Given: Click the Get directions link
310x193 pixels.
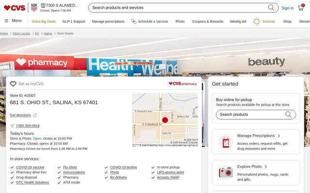Looking at the screenshot, I should point(20,115).
